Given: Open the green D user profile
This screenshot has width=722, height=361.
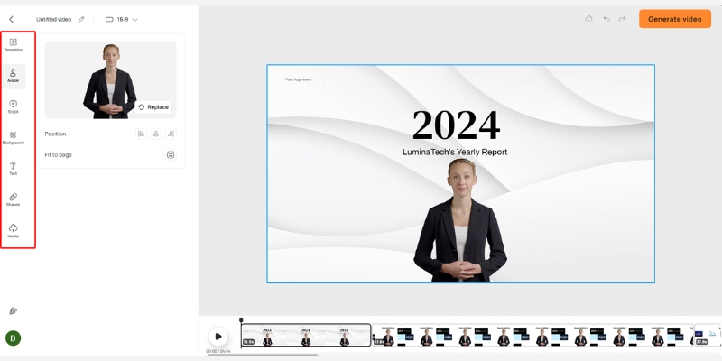Looking at the screenshot, I should tap(13, 338).
